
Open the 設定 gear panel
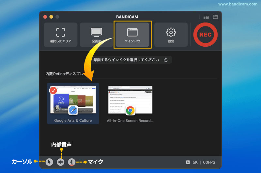(171, 35)
